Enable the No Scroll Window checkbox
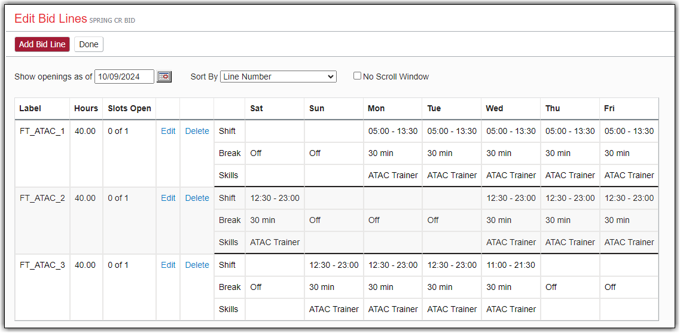The height and width of the screenshot is (333, 680). click(358, 76)
